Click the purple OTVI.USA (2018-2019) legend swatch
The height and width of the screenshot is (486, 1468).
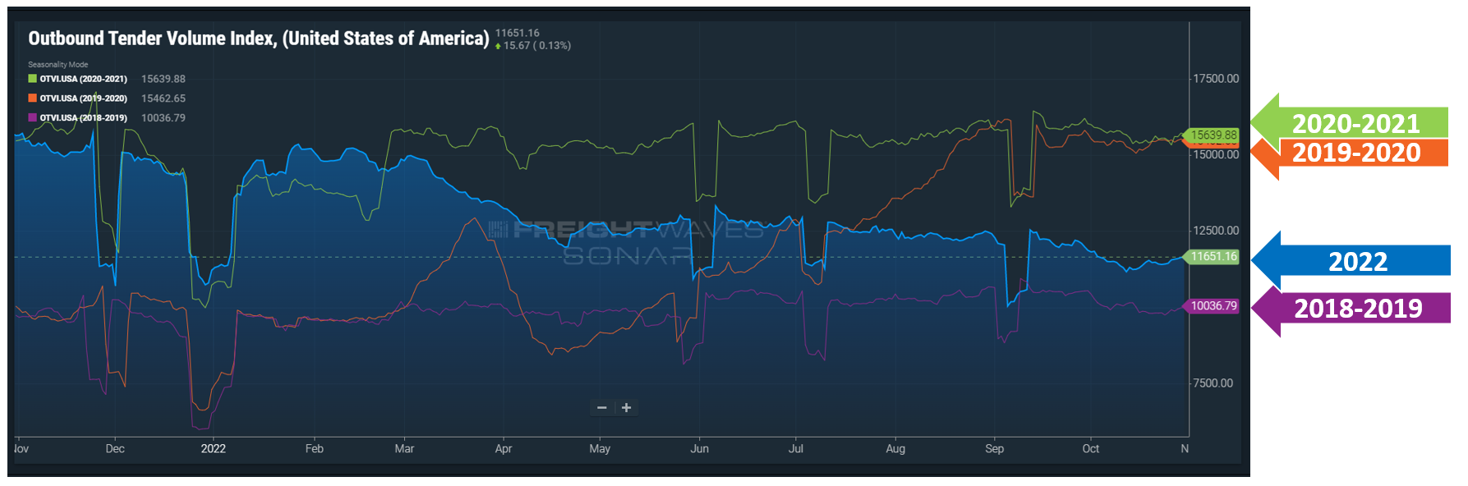pyautogui.click(x=32, y=118)
